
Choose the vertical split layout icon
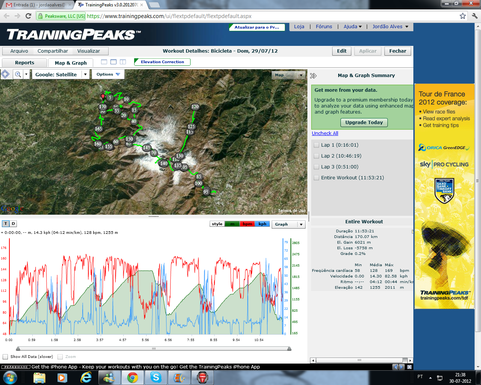click(123, 62)
